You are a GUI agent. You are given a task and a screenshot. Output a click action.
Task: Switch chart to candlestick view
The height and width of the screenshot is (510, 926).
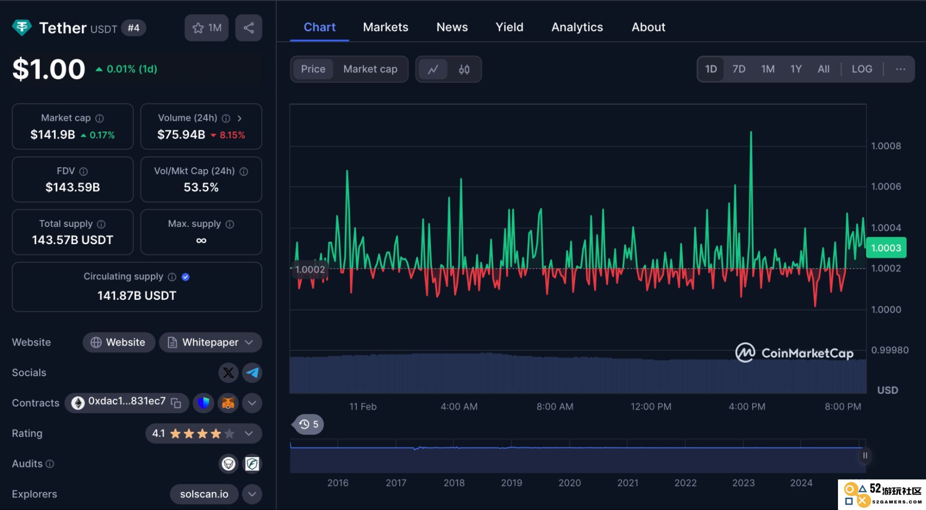coord(464,69)
